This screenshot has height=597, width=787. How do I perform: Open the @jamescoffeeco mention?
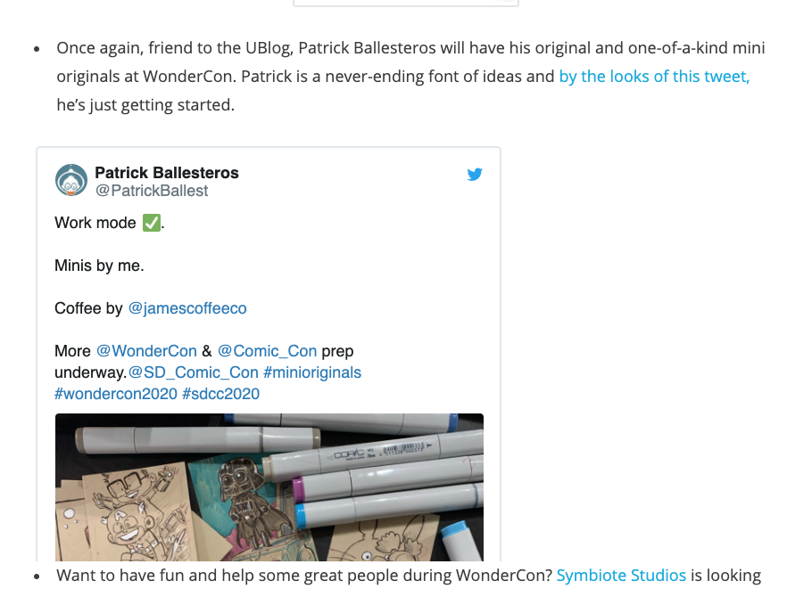point(187,307)
